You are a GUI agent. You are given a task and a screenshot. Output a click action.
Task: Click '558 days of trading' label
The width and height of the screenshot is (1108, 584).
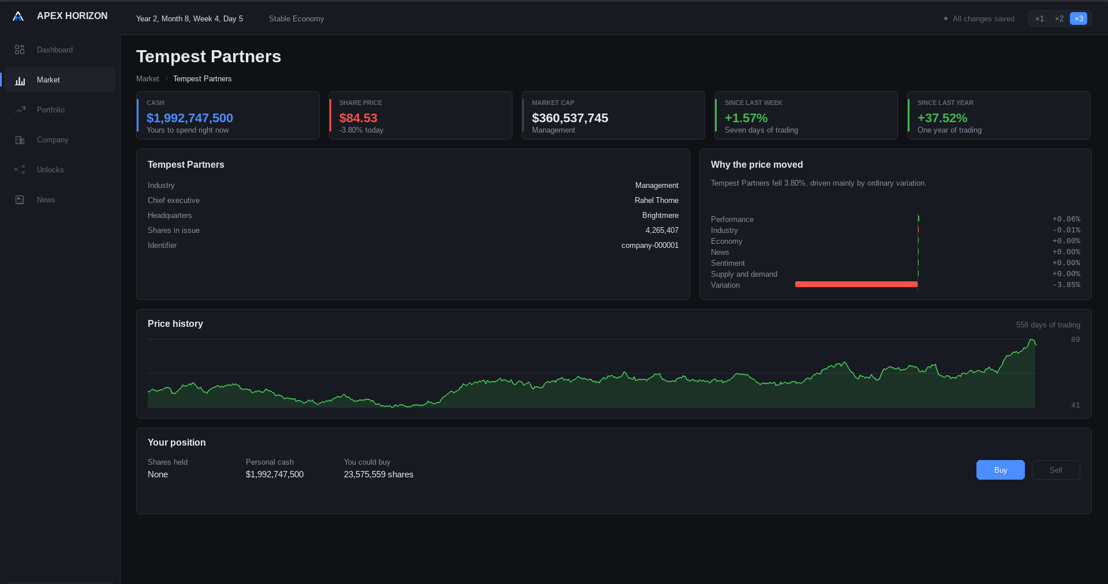tap(1048, 325)
